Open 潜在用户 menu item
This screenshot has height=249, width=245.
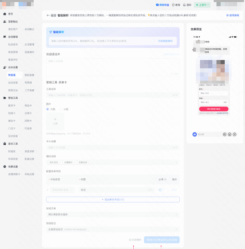pyautogui.click(x=13, y=29)
